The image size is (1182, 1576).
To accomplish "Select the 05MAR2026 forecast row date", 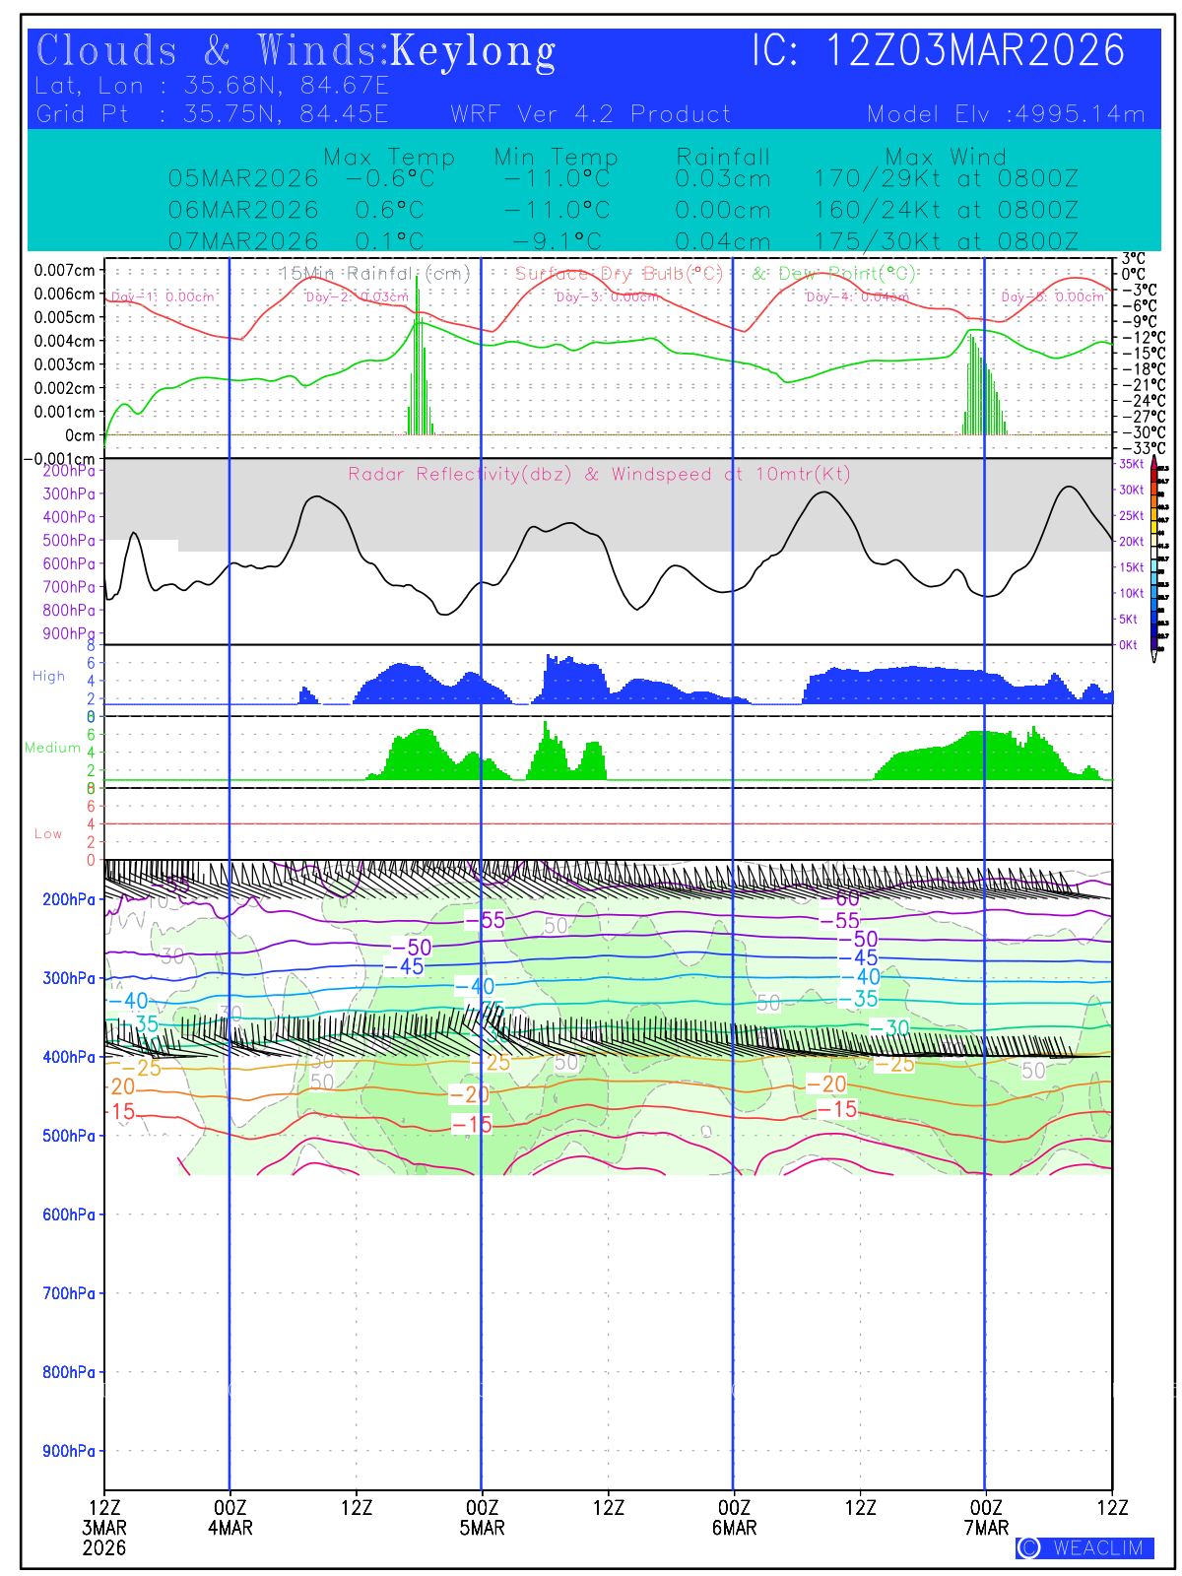I will click(x=243, y=179).
